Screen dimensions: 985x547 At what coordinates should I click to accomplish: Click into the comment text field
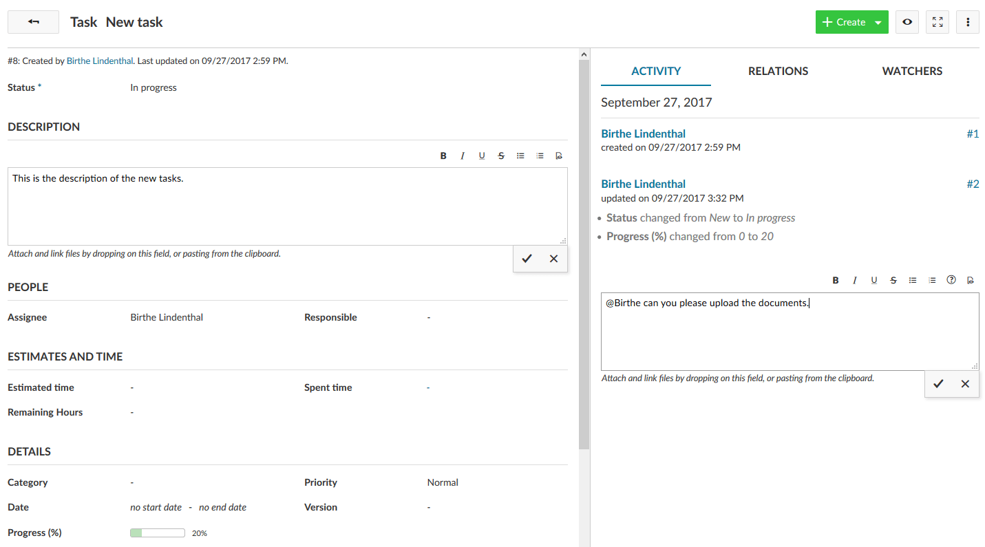[789, 332]
